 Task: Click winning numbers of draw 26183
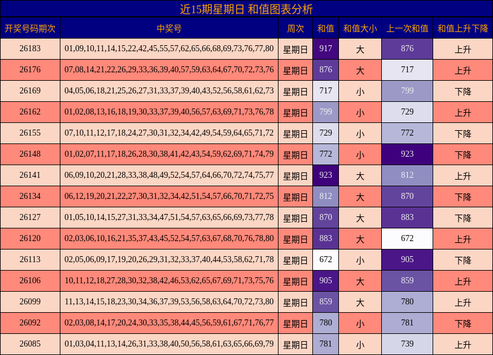click(169, 49)
